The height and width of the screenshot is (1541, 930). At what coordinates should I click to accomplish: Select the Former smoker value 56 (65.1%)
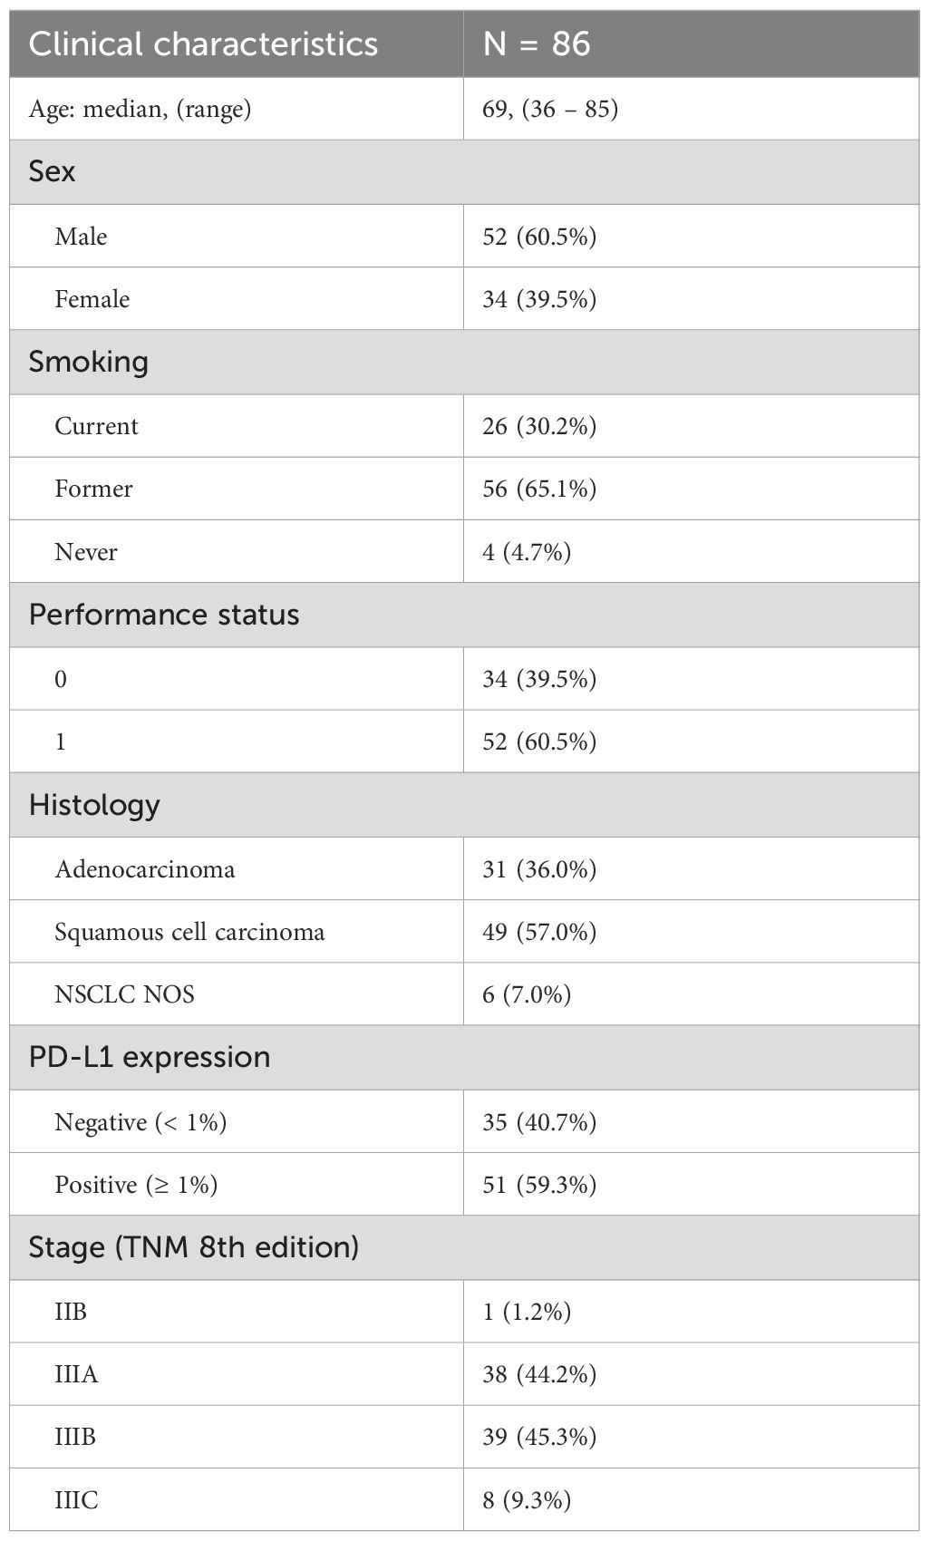pos(539,489)
